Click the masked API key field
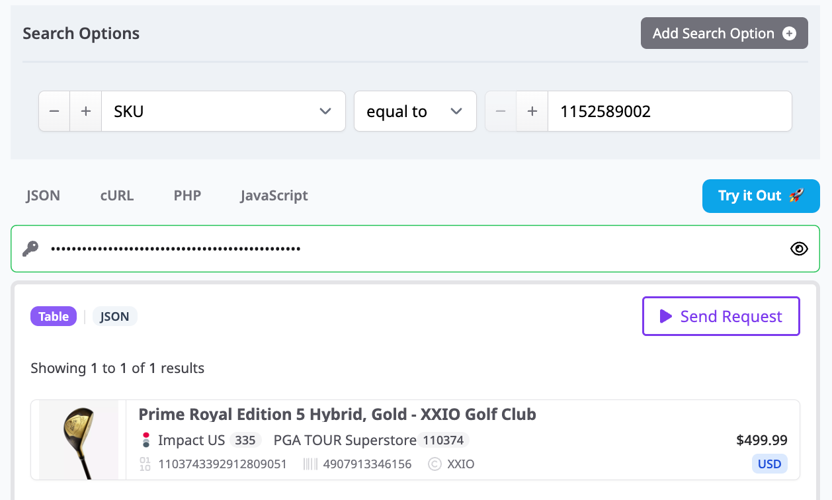Screen dimensions: 832x500 point(415,249)
